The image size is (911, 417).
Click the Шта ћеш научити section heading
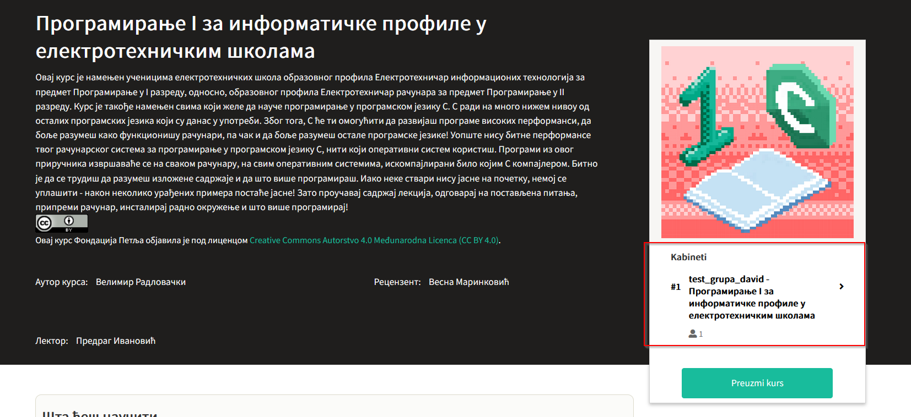[100, 414]
